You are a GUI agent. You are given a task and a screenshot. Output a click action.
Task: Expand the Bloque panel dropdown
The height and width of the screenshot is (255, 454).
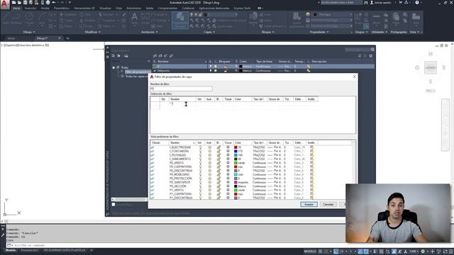click(268, 32)
